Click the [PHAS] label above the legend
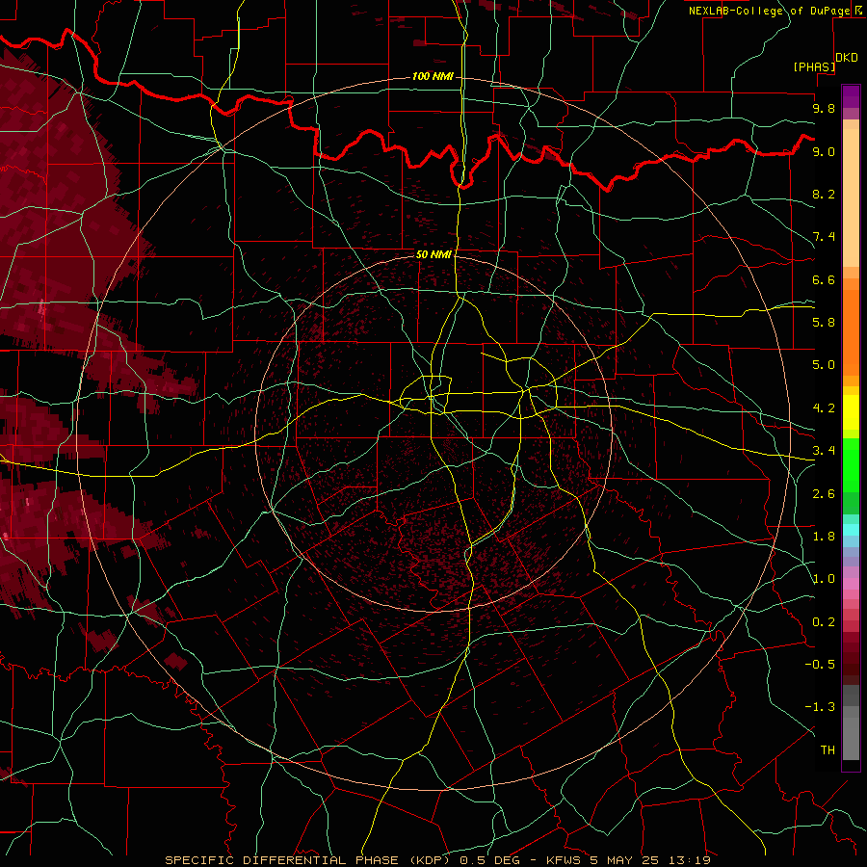 814,67
